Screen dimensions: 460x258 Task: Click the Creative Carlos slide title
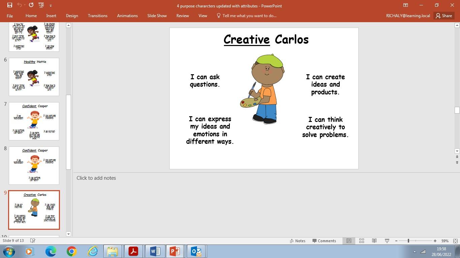click(x=266, y=39)
